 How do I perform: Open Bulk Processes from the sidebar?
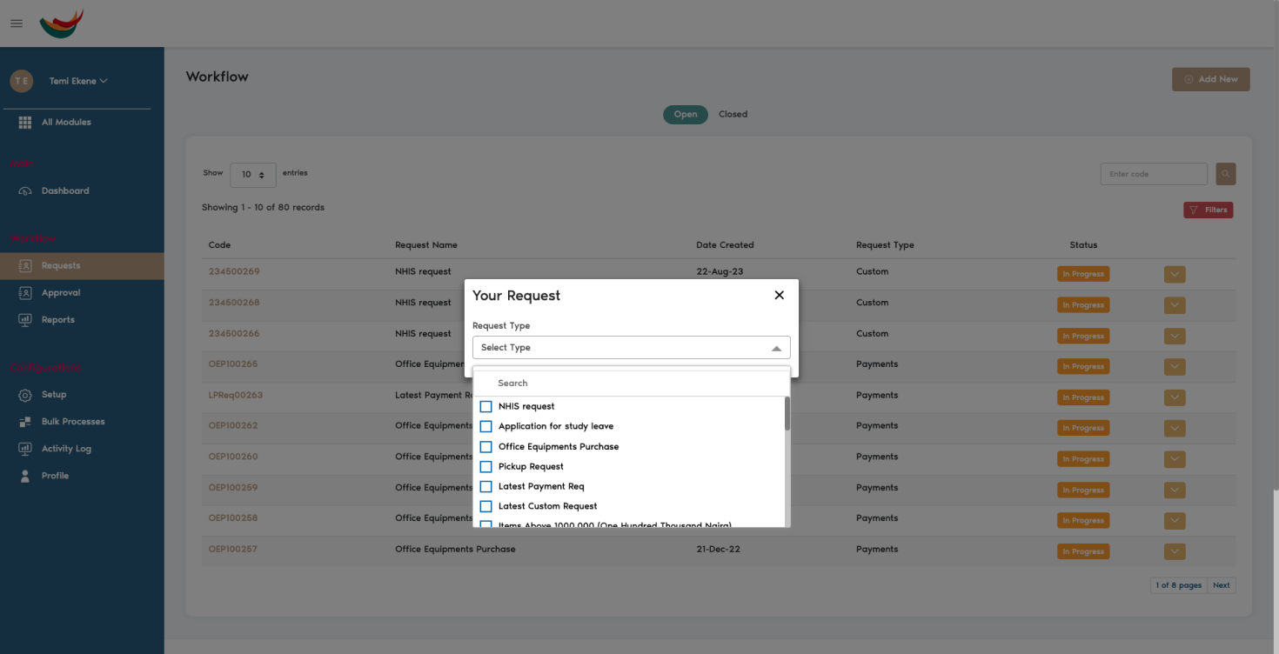(73, 421)
